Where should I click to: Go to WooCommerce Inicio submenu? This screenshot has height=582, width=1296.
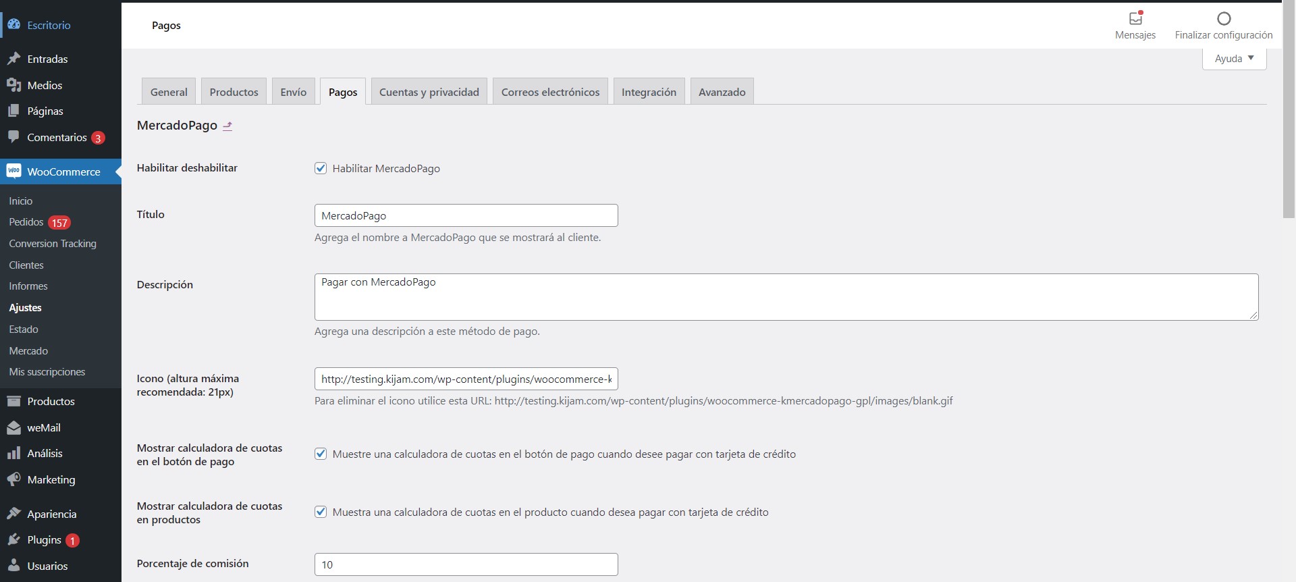pyautogui.click(x=21, y=201)
